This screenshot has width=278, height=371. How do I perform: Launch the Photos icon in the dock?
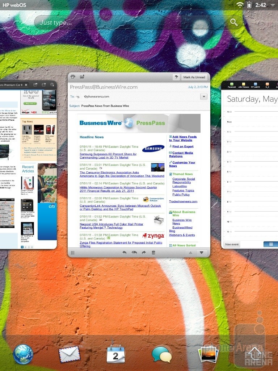pos(208,354)
